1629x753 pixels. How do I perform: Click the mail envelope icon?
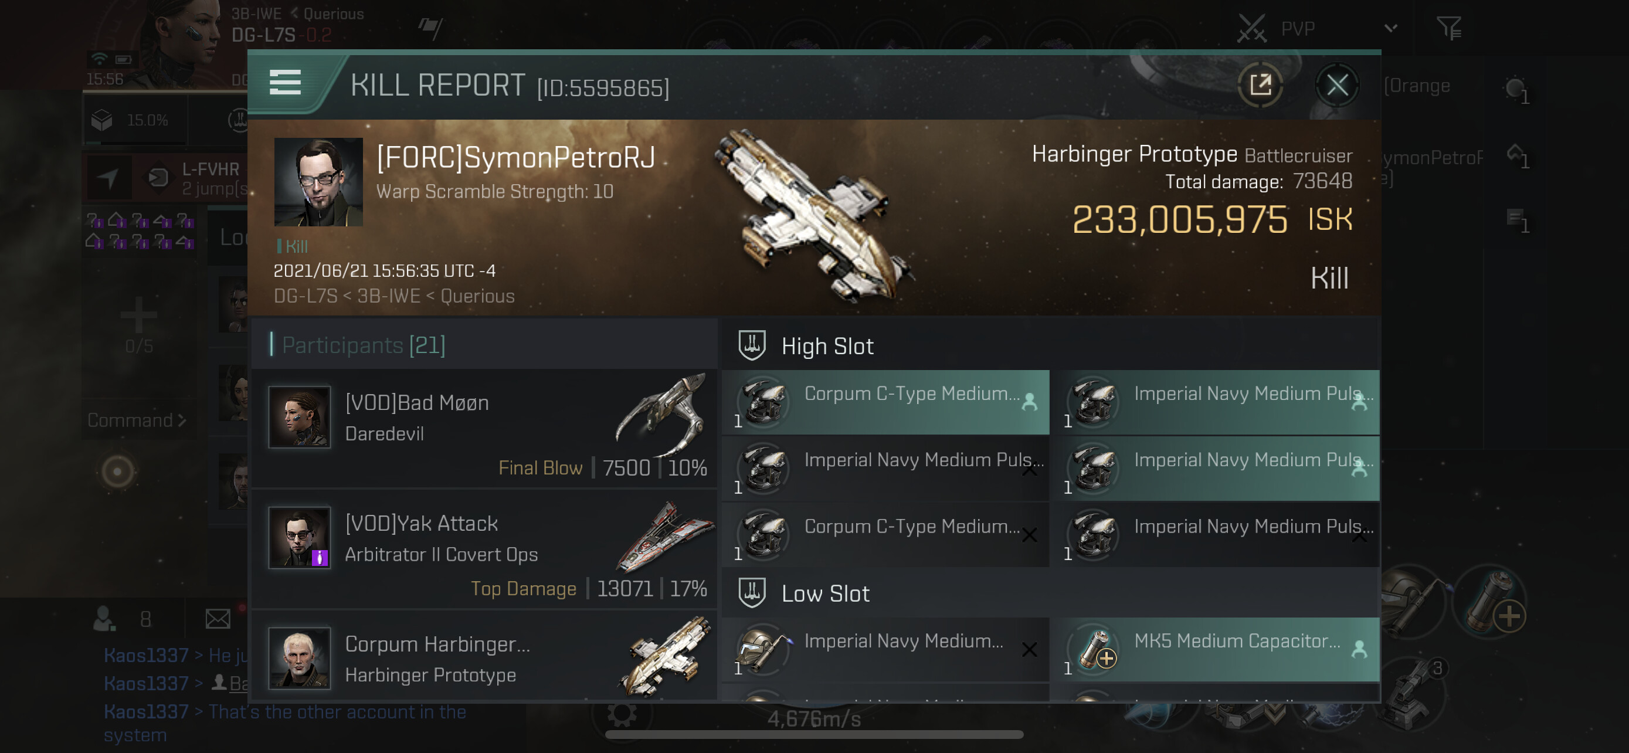(x=218, y=618)
